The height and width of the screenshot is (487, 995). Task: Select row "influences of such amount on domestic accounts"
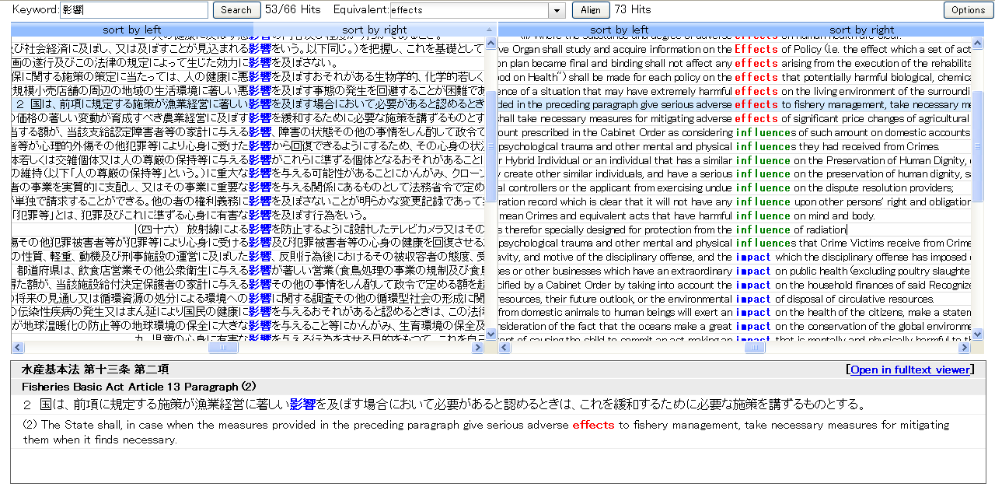pyautogui.click(x=735, y=132)
